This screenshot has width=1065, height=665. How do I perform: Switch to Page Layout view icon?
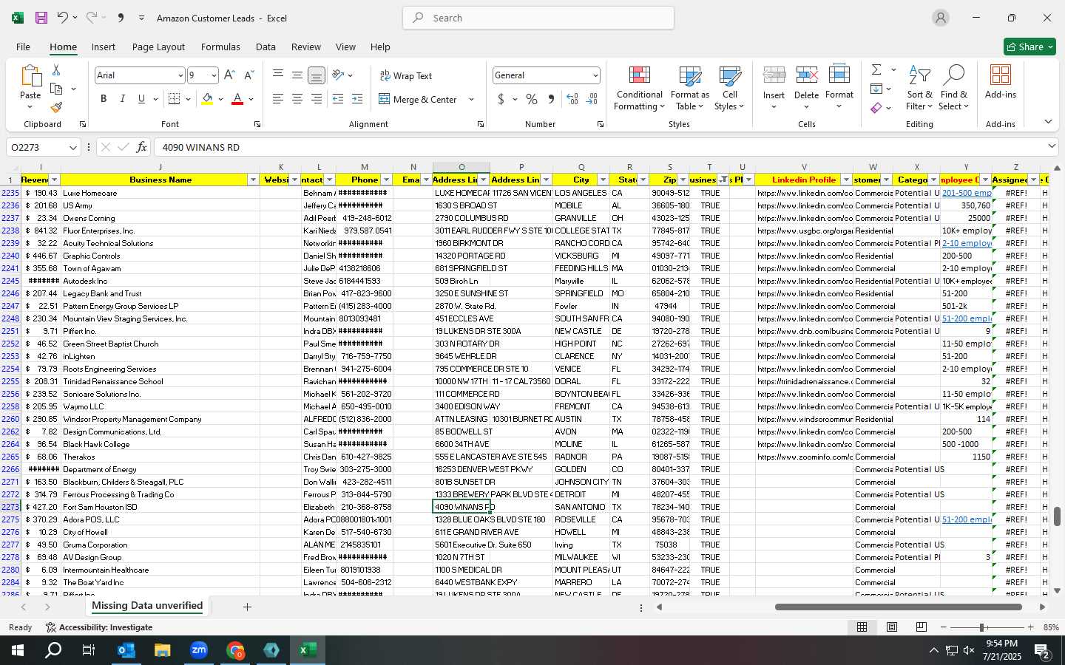(x=892, y=627)
